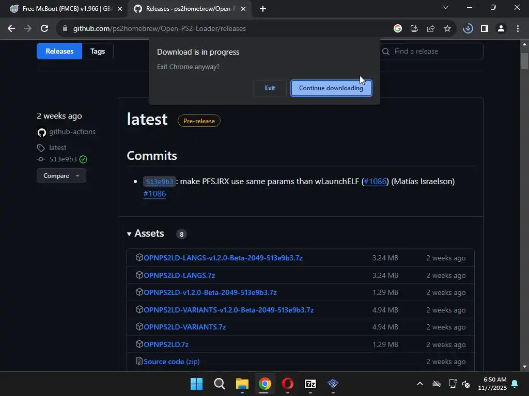529x396 pixels.
Task: Click scrollbar down arrow
Action: 524,367
